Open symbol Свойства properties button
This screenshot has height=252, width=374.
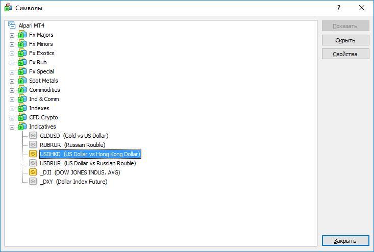(345, 54)
